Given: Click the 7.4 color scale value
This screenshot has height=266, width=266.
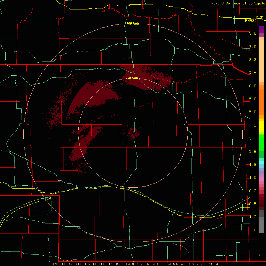Looking at the screenshot, I should 253,73.
